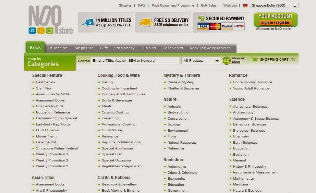Open the Wish List link
316x193 pixels.
(230, 5)
